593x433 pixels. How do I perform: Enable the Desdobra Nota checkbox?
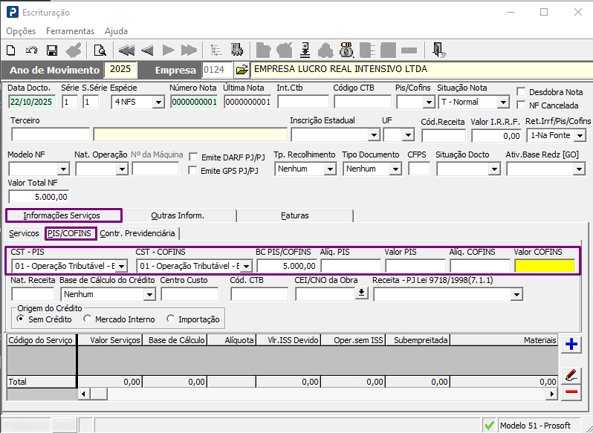(x=521, y=92)
